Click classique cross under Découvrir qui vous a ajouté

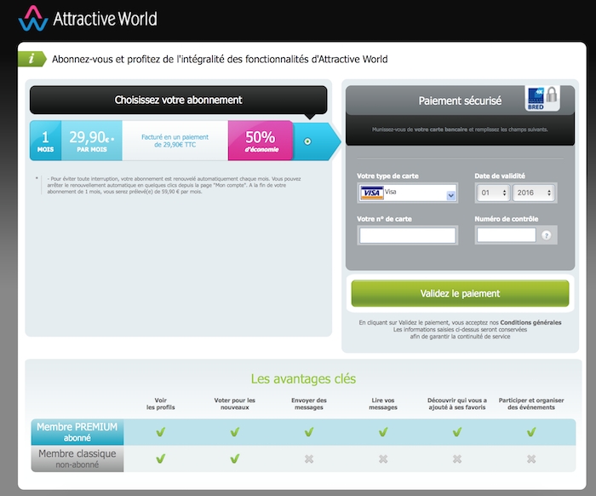point(457,459)
